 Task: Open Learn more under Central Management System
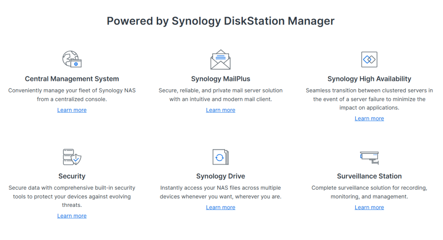[72, 110]
